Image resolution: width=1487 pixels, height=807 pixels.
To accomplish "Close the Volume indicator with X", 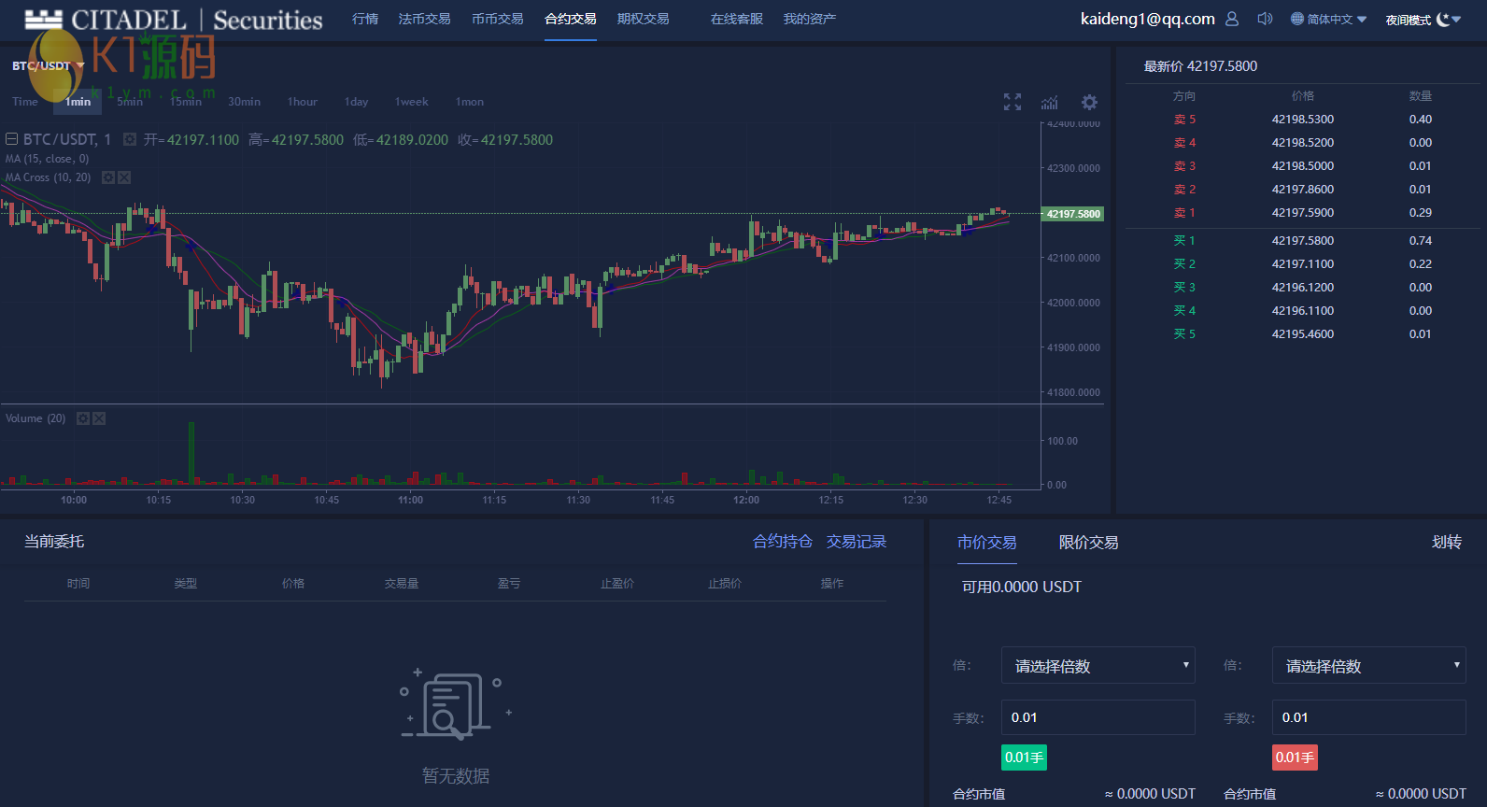I will tap(99, 418).
